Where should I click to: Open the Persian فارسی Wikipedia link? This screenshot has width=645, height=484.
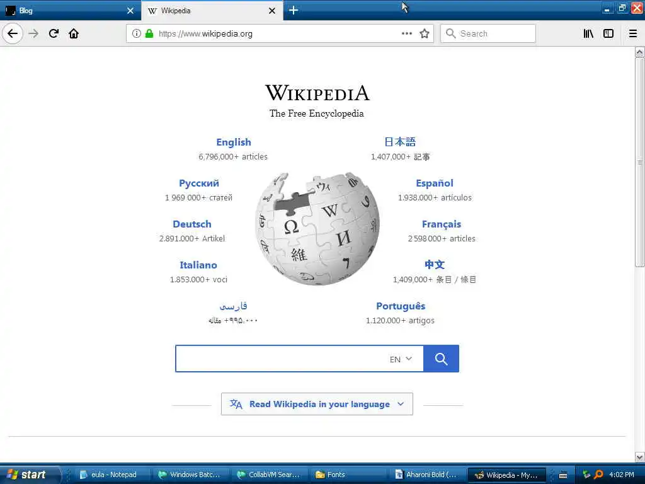233,306
